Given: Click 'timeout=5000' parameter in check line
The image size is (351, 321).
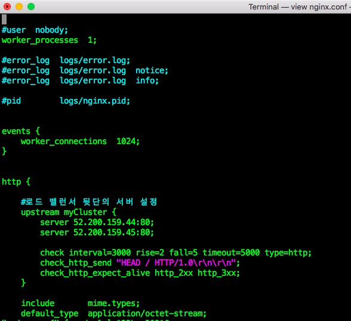Looking at the screenshot, I should click(231, 253).
